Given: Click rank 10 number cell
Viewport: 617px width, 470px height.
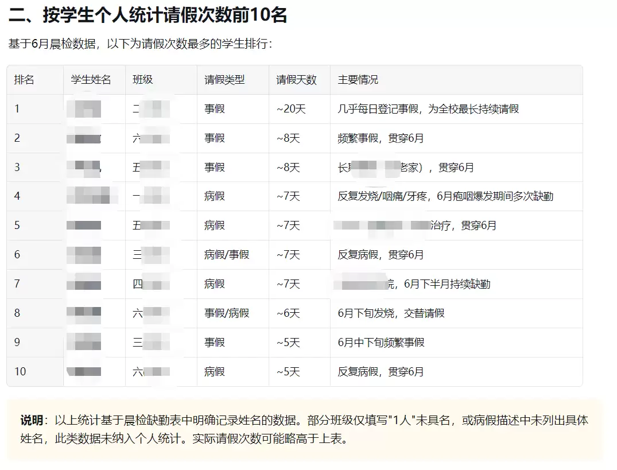Looking at the screenshot, I should tap(20, 372).
